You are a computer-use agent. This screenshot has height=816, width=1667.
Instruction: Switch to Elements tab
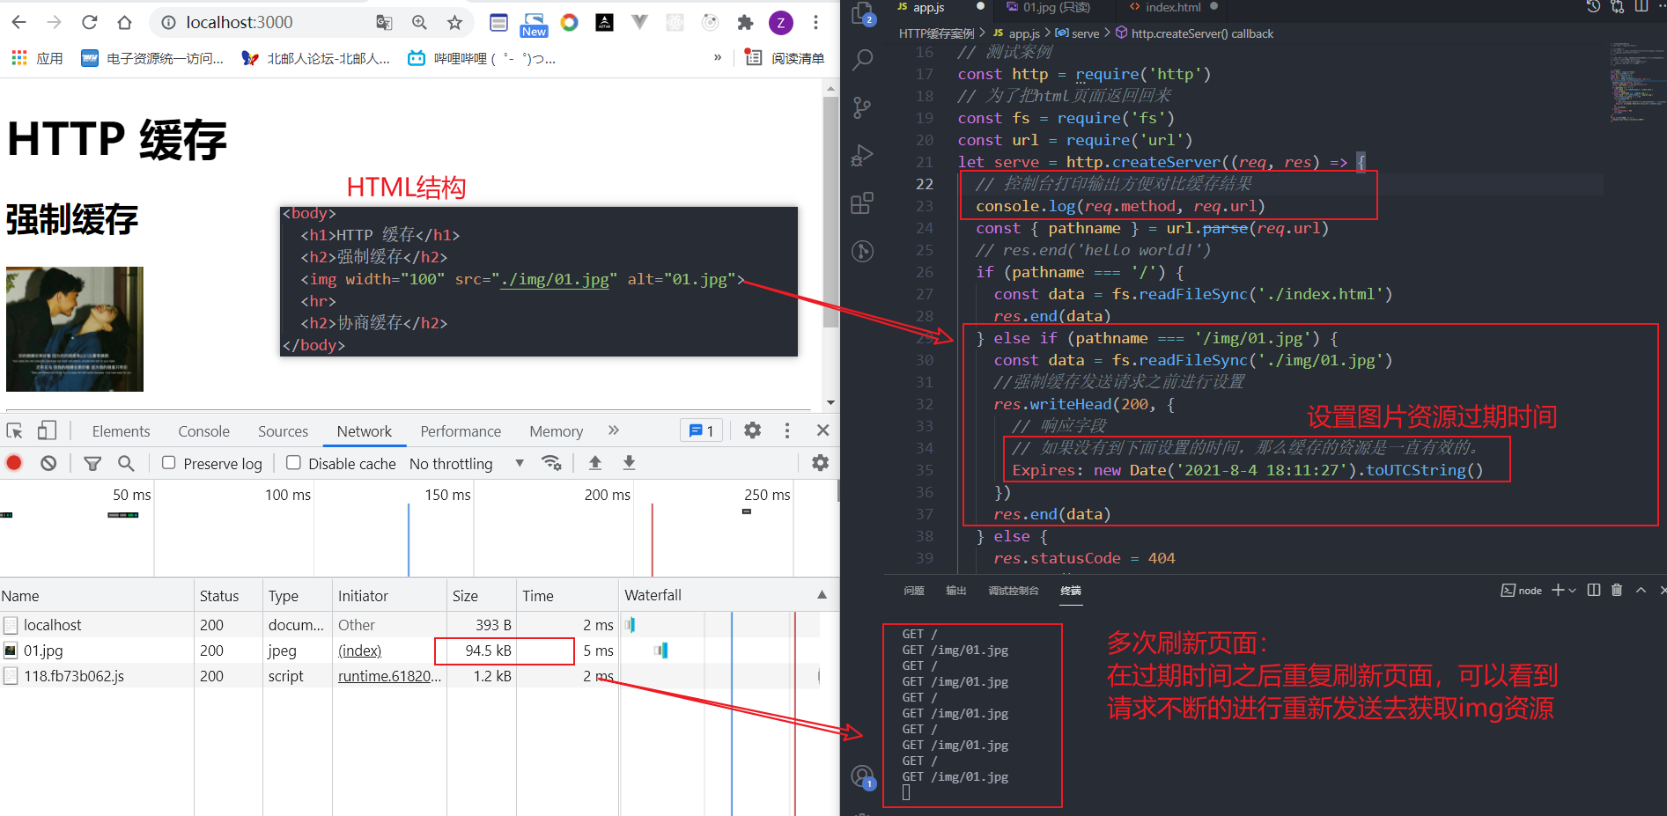click(121, 431)
